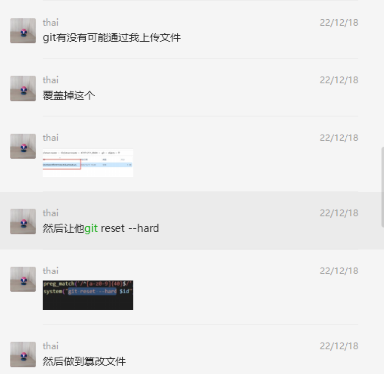Viewport: 384px width, 374px height.
Task: Select message "git有没有可能通过我上传文件"
Action: click(112, 37)
